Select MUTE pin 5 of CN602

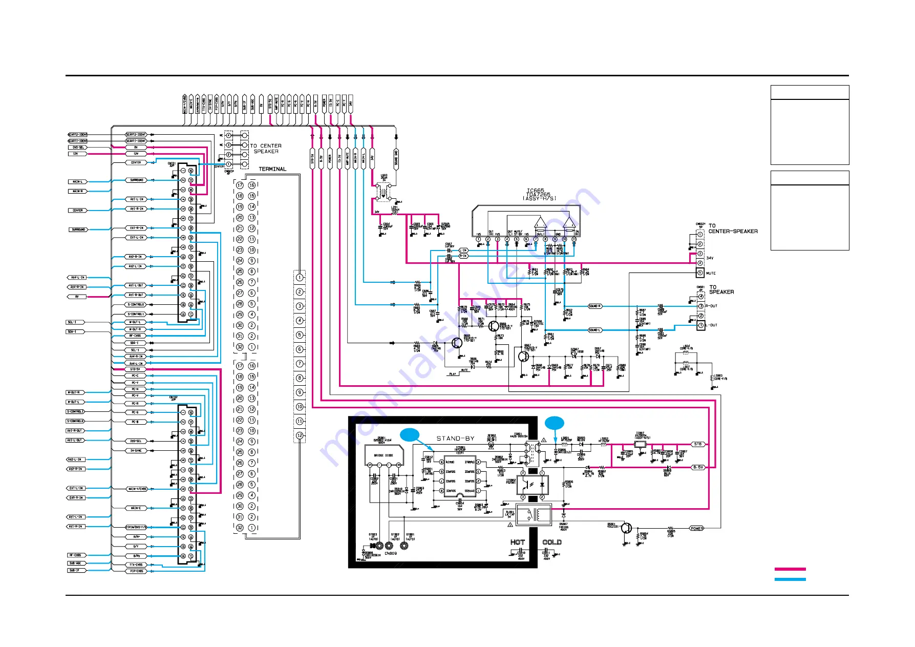(700, 273)
